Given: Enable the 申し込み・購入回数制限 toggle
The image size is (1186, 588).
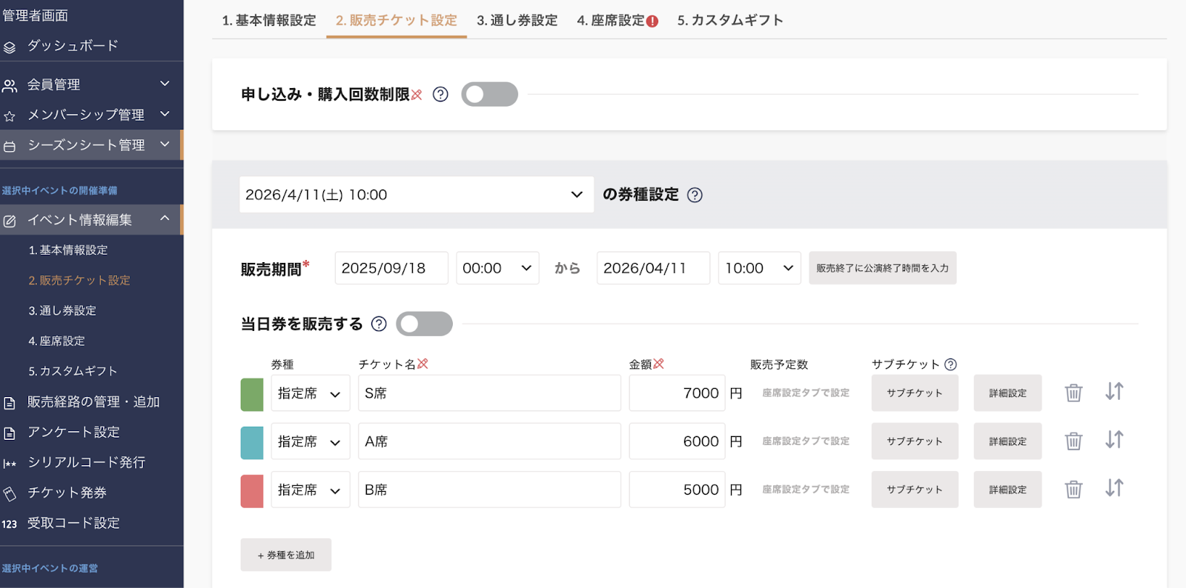Looking at the screenshot, I should coord(489,95).
